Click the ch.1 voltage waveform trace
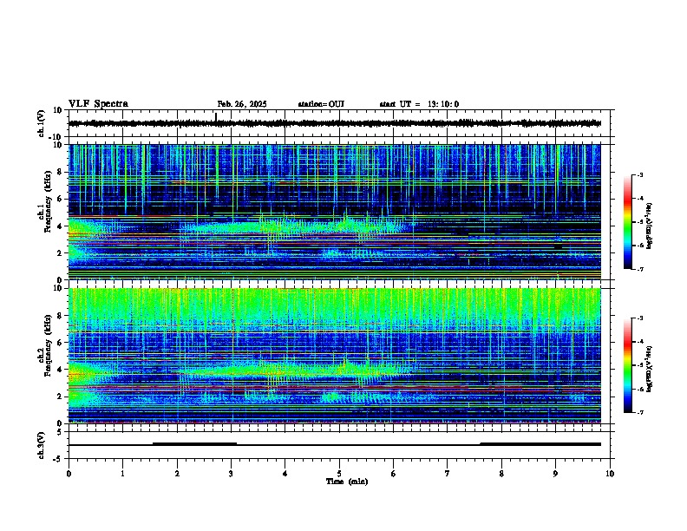Screen dimensions: 687x531 click(334, 123)
